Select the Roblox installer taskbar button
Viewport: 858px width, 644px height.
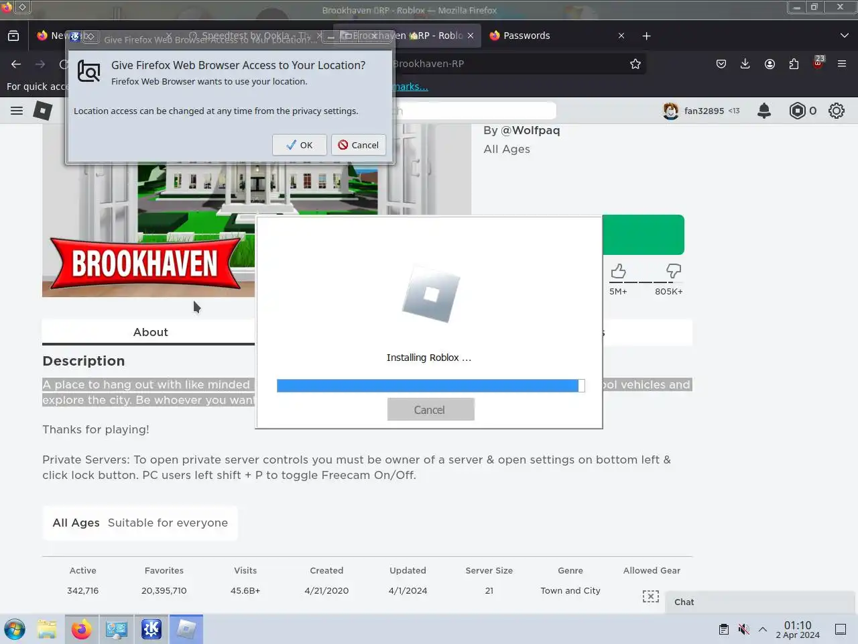pos(186,629)
